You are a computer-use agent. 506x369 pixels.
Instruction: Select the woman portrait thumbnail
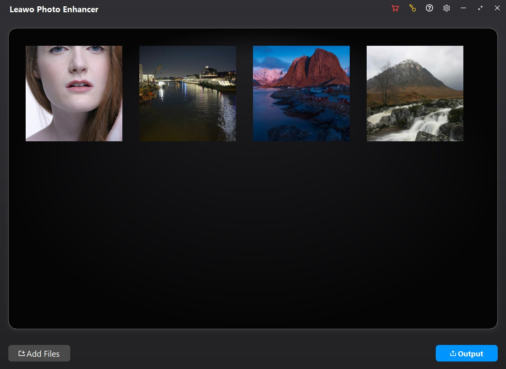pyautogui.click(x=74, y=94)
